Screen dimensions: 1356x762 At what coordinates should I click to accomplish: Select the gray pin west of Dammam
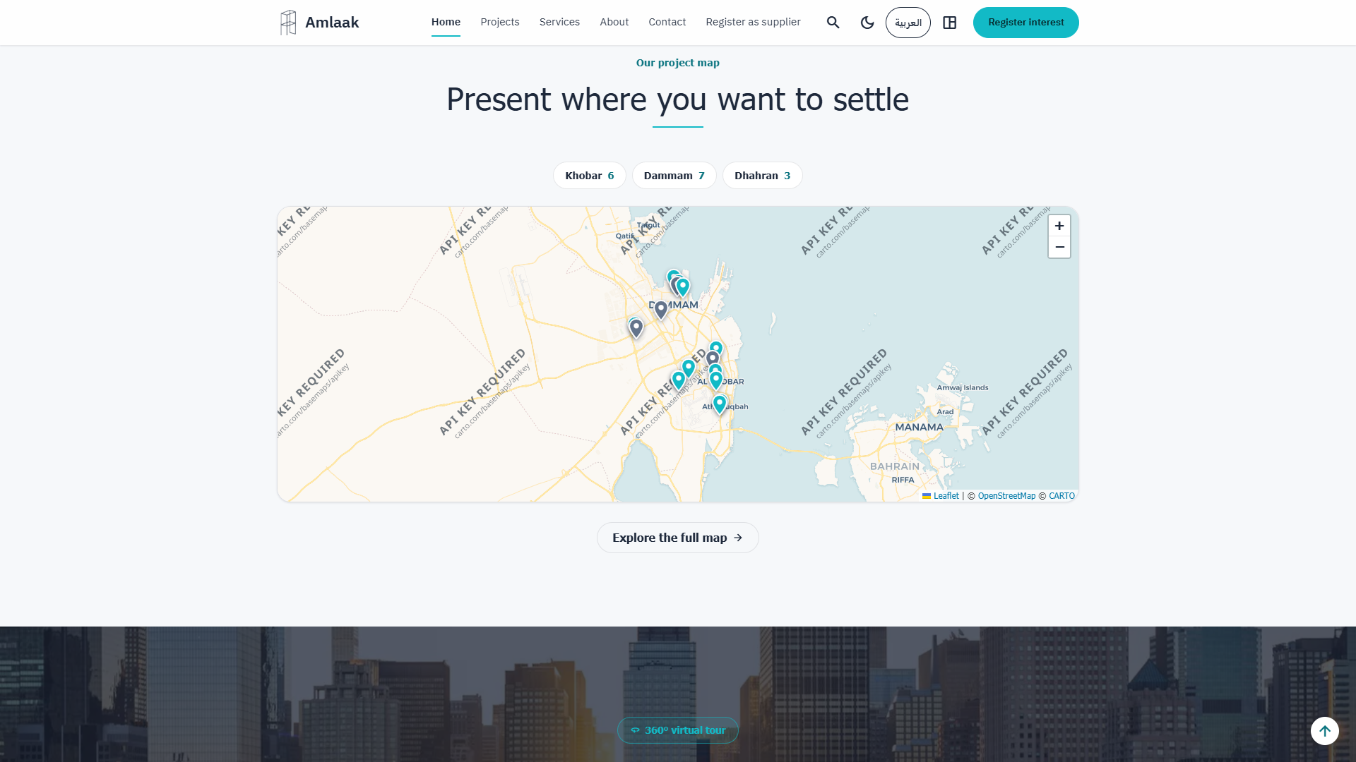coord(636,328)
